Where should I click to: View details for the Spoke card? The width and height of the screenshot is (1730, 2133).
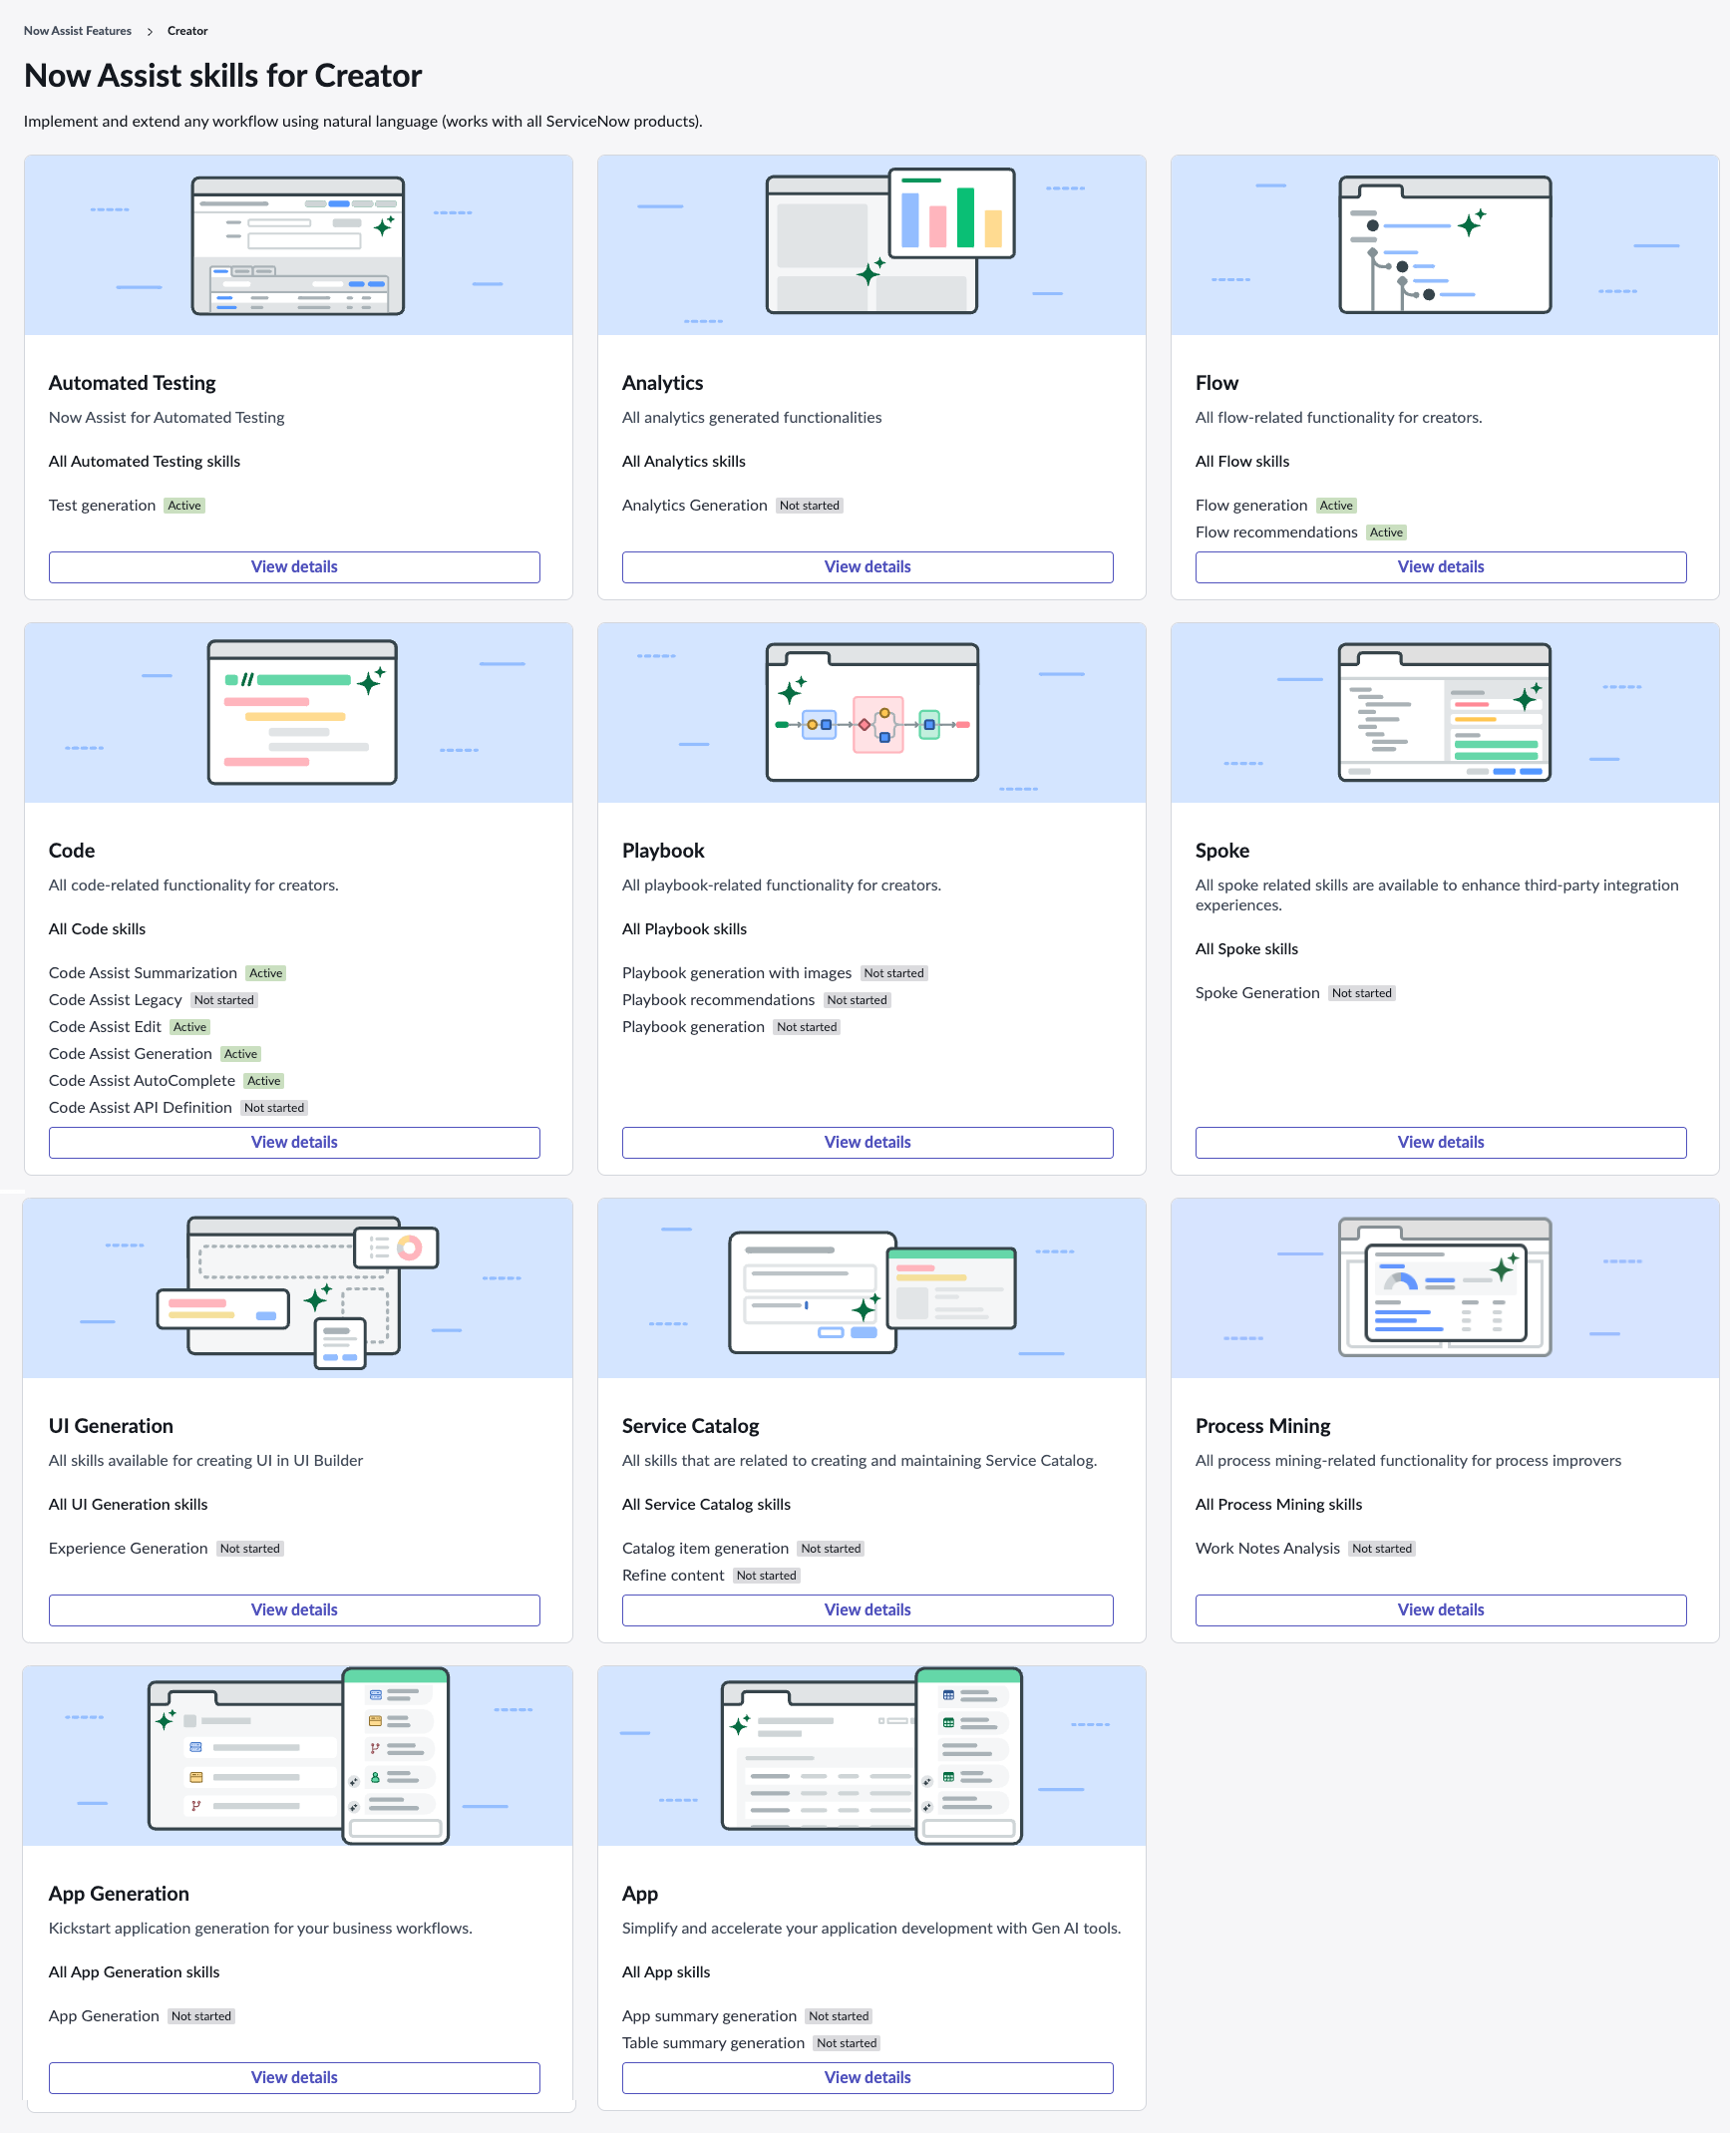[1441, 1143]
